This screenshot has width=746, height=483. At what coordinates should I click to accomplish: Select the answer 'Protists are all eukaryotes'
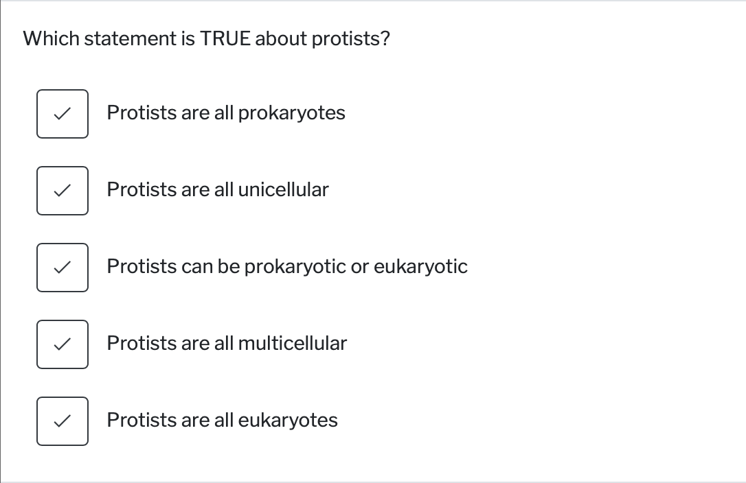[x=222, y=421]
